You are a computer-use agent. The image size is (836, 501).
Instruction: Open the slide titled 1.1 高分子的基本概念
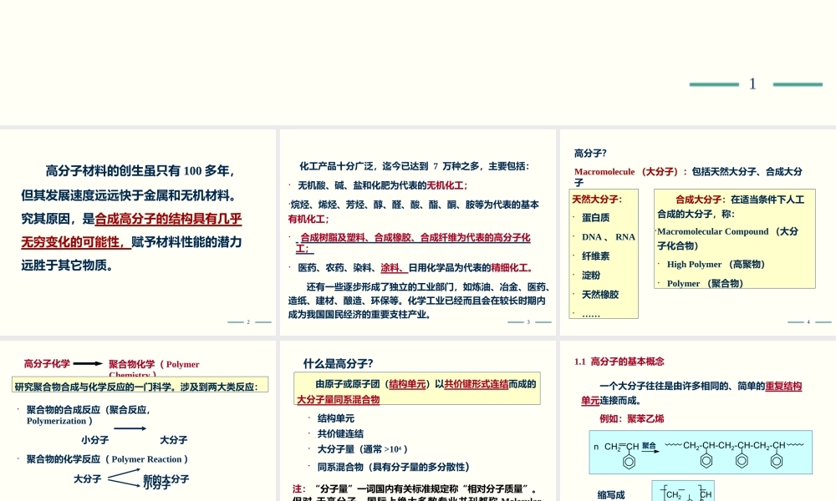pyautogui.click(x=698, y=421)
